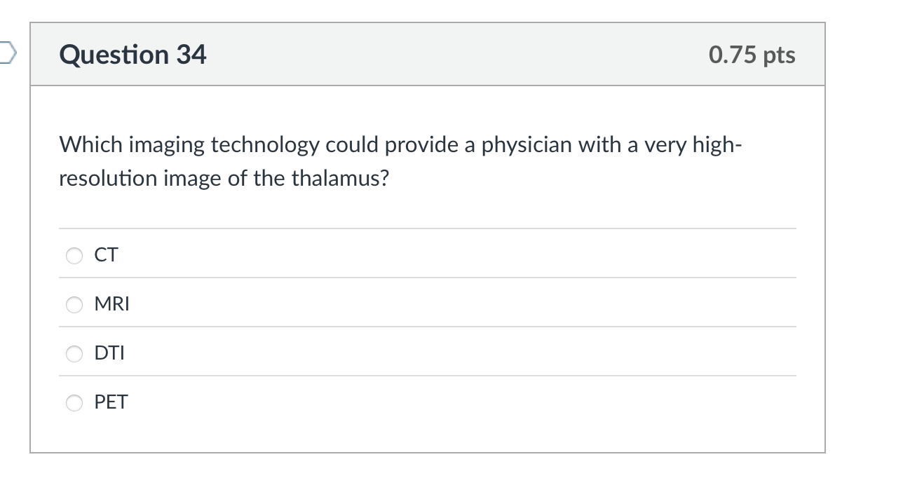Click the DTI answer label
This screenshot has width=903, height=478.
point(109,353)
